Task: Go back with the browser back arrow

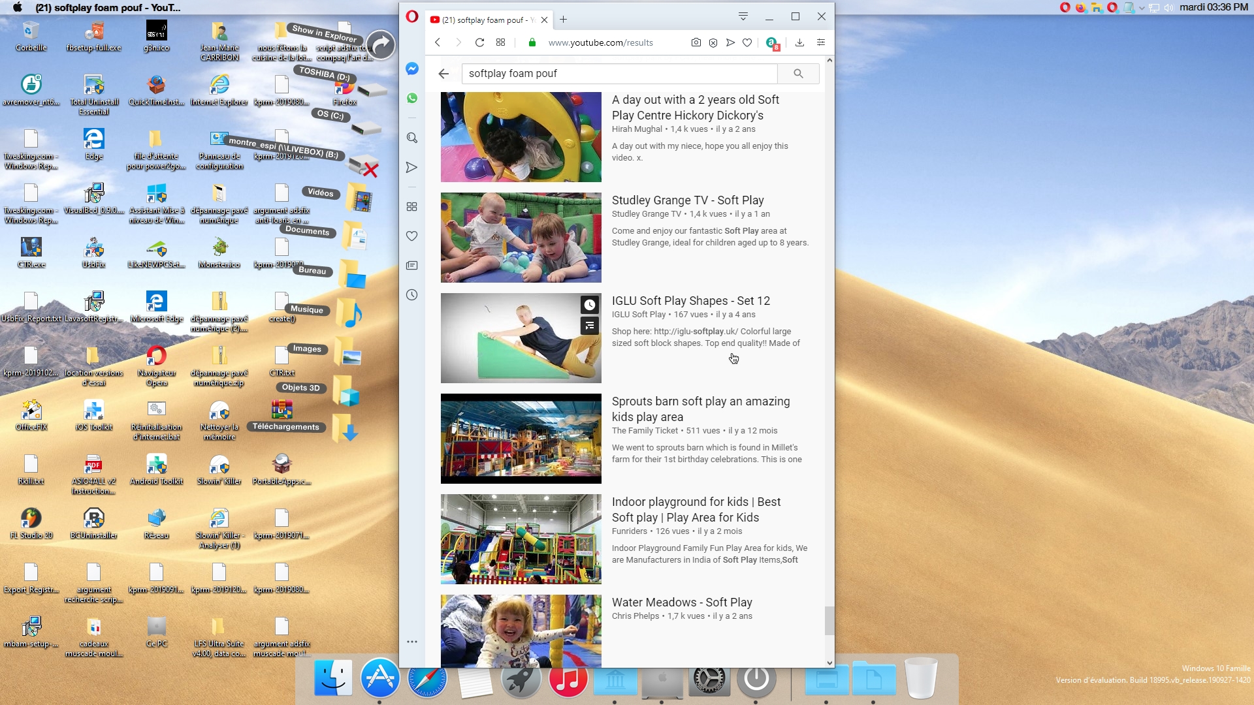Action: point(438,42)
